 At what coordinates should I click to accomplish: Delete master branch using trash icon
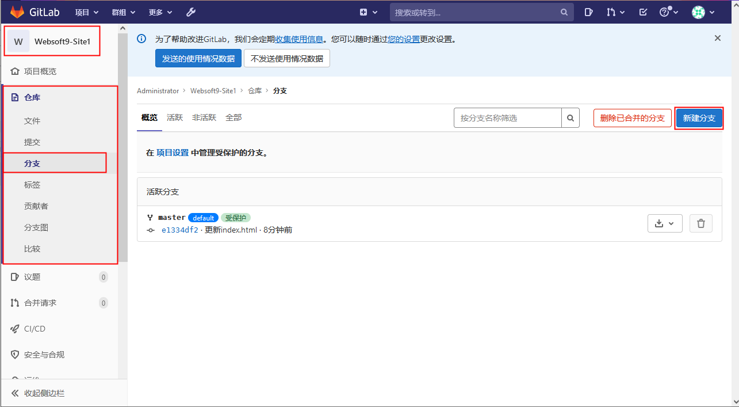pyautogui.click(x=701, y=223)
